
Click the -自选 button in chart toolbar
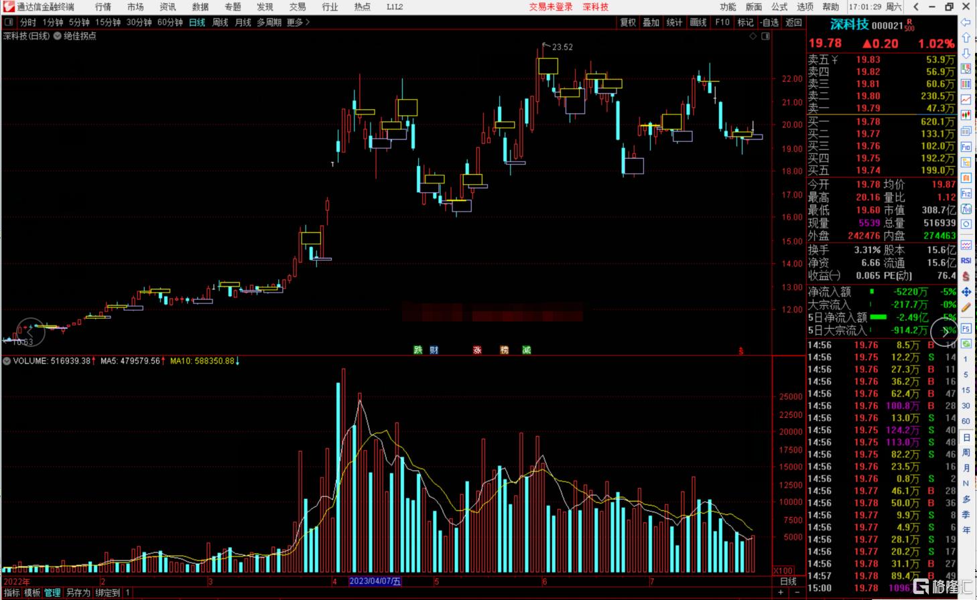pos(770,22)
